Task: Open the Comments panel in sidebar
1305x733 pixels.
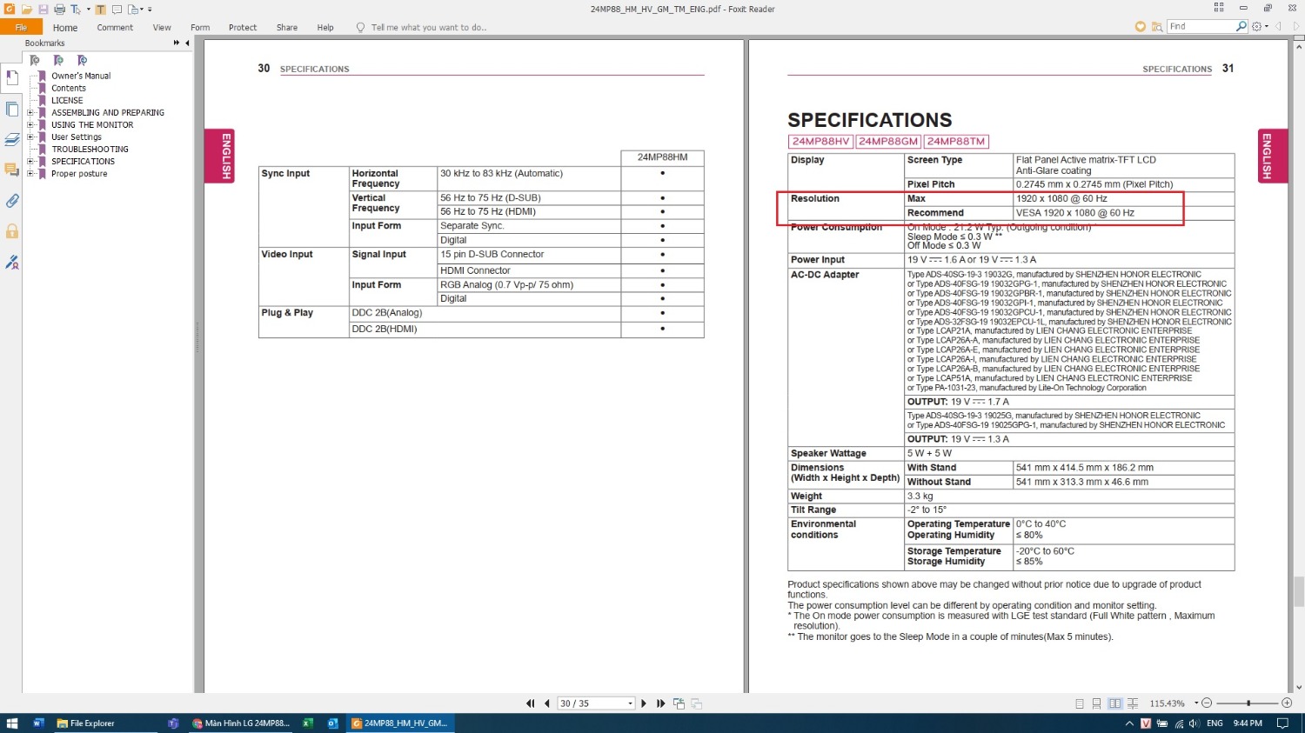Action: coord(12,170)
